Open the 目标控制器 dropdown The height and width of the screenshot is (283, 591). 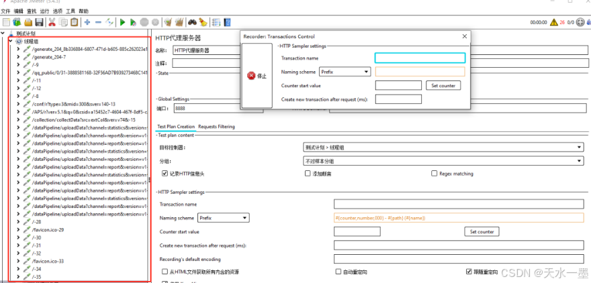click(443, 148)
